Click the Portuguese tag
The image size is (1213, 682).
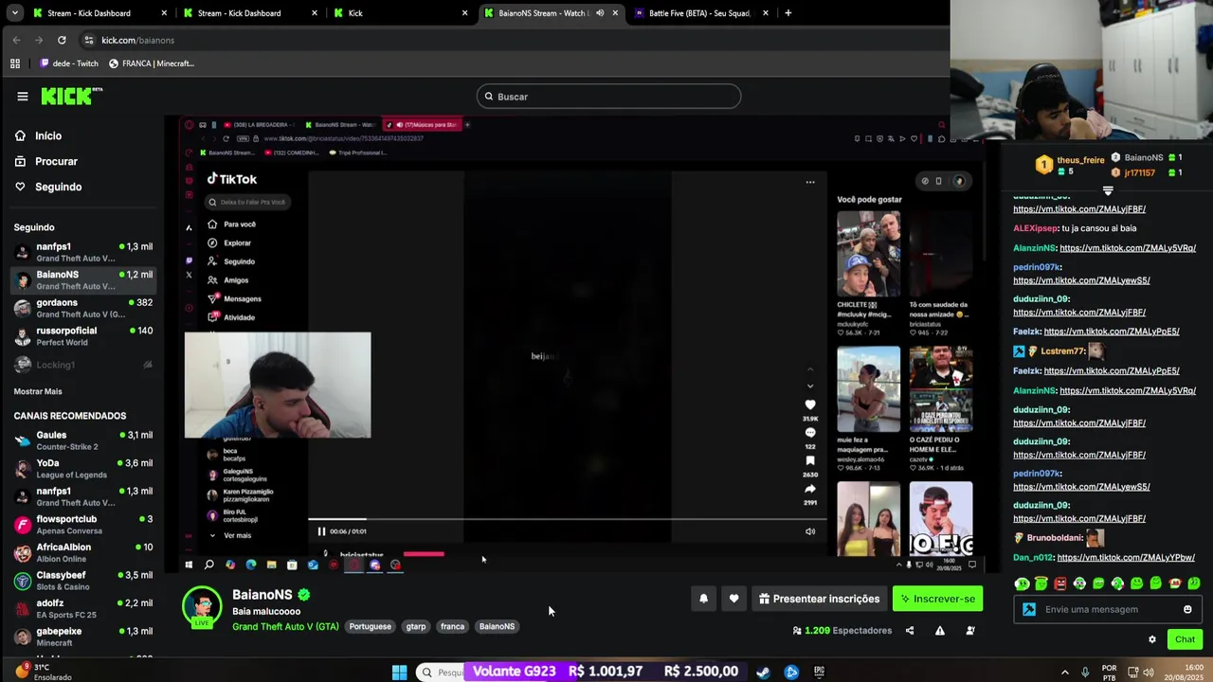370,627
